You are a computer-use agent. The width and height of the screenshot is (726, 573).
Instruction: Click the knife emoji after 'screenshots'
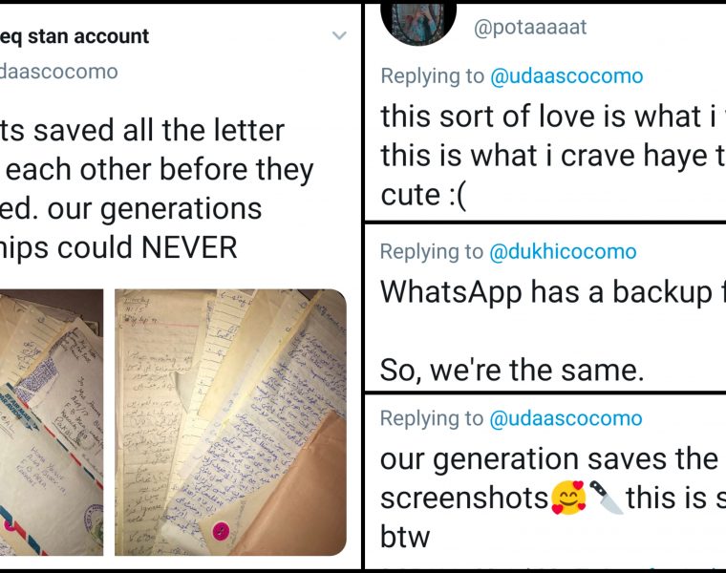coord(607,498)
